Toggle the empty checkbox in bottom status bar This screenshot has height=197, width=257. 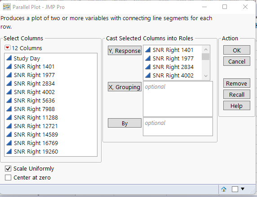click(235, 189)
